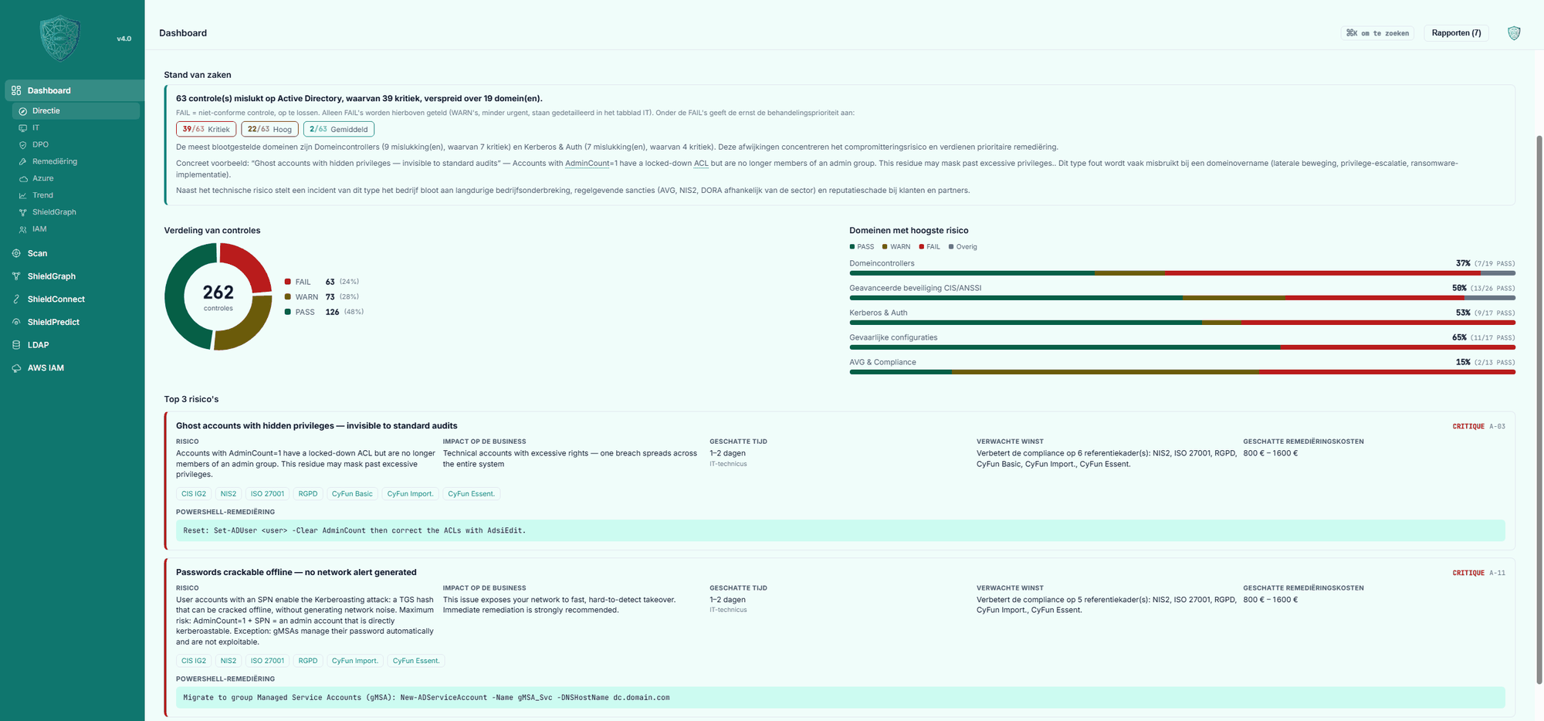
Task: Click the "Passwords crackable offline" risk title
Action: [x=296, y=572]
